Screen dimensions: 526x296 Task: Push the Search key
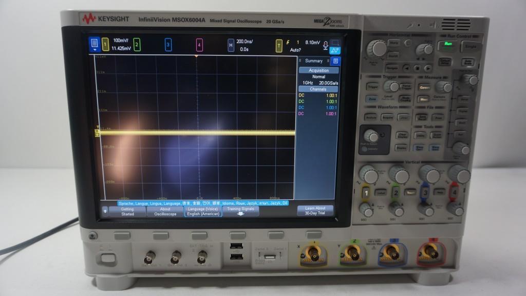393,55
